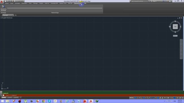The image size is (184, 103).
Task: Open the snap mode dropdown arrow
Action: click(139, 98)
